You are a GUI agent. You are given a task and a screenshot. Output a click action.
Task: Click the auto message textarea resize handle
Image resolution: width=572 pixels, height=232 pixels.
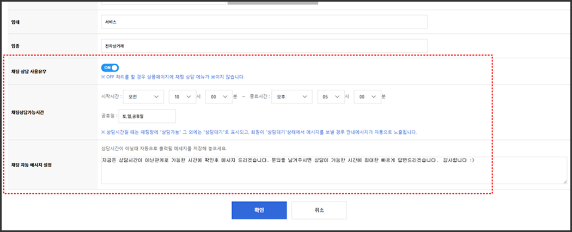point(564,182)
